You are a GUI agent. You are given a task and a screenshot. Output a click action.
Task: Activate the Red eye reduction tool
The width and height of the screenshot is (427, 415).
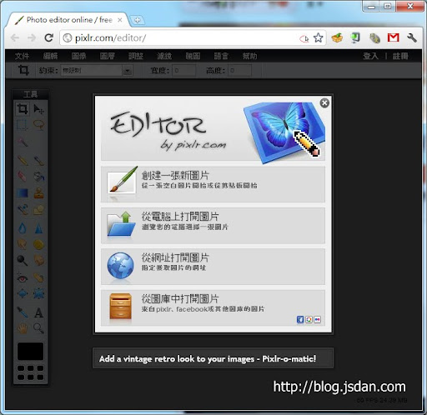(23, 277)
